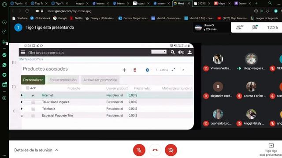Screen dimensions: 282x158
Task: Hang up the Meet call
Action: coord(155,150)
